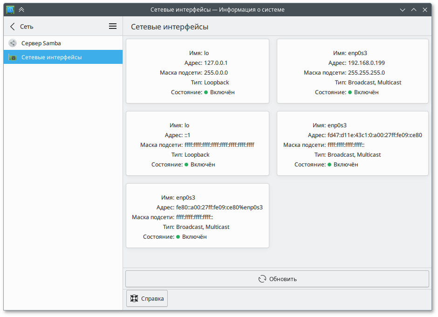Click the enp0s3 card with fe80 address
Screen dimensions: 438x317
coord(198,215)
